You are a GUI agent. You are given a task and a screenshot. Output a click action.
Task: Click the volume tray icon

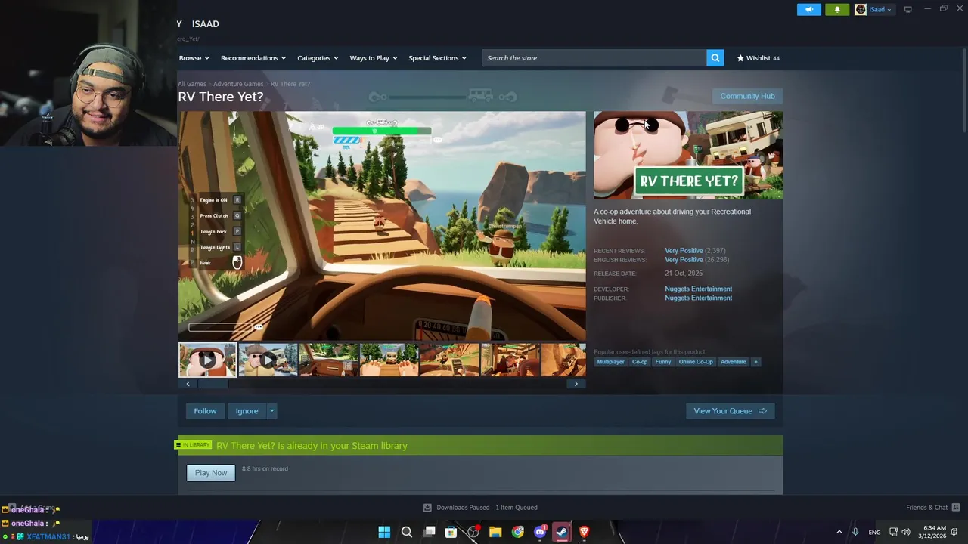coord(906,532)
